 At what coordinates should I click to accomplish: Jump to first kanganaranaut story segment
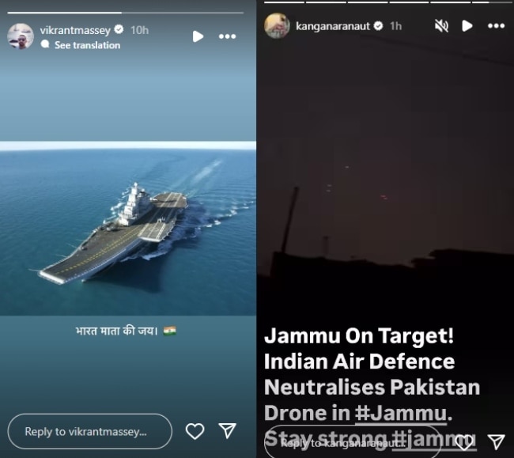pyautogui.click(x=284, y=2)
